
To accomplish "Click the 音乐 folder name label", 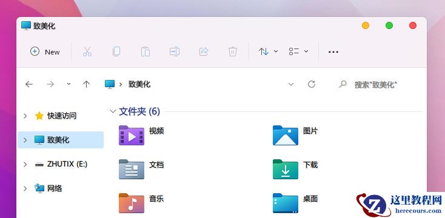I will (x=156, y=199).
